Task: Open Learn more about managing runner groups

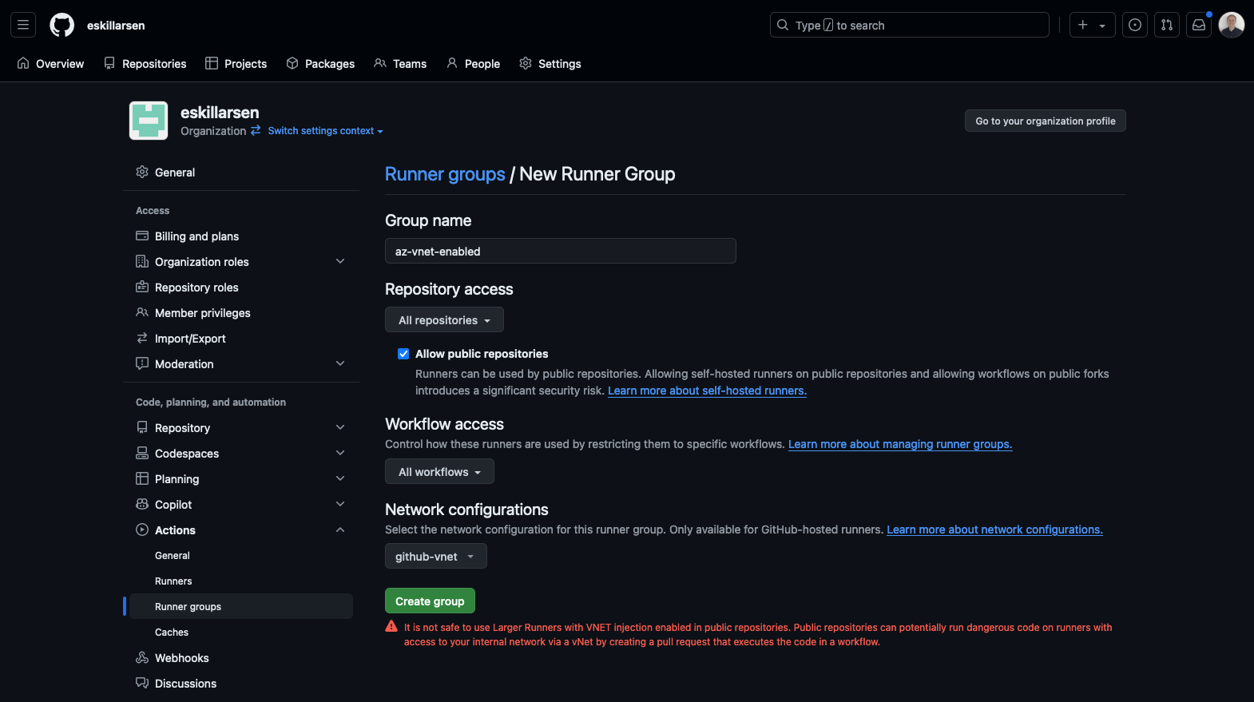Action: pyautogui.click(x=900, y=444)
